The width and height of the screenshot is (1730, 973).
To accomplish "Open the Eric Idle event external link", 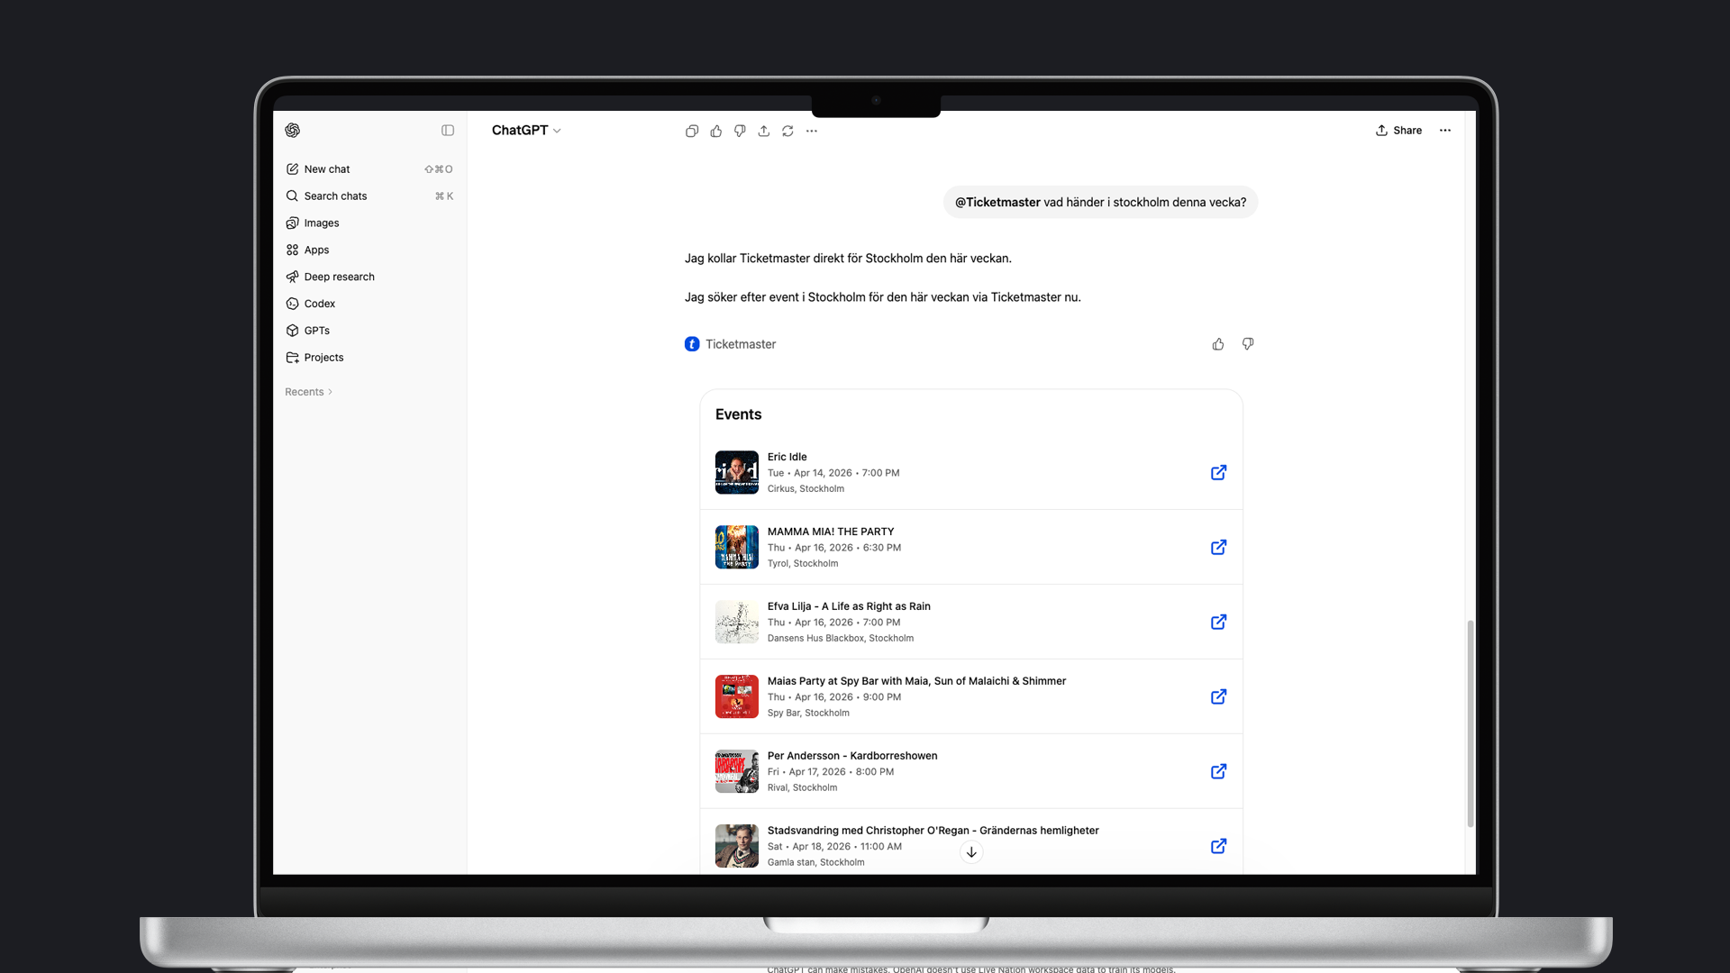I will tap(1218, 472).
